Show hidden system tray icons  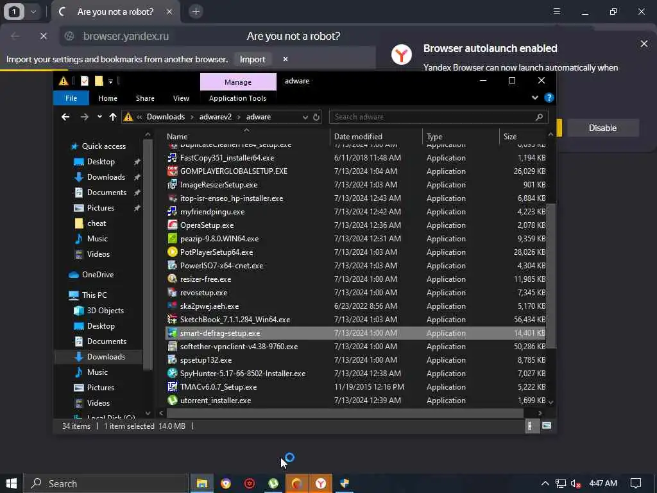[545, 483]
